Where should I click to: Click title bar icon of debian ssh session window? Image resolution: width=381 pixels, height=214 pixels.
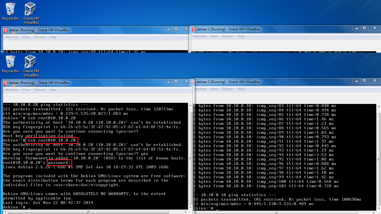coord(5,83)
